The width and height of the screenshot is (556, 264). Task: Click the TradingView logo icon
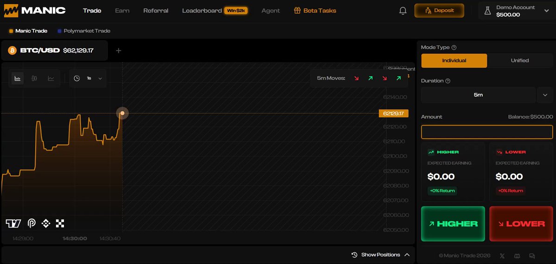pyautogui.click(x=13, y=223)
